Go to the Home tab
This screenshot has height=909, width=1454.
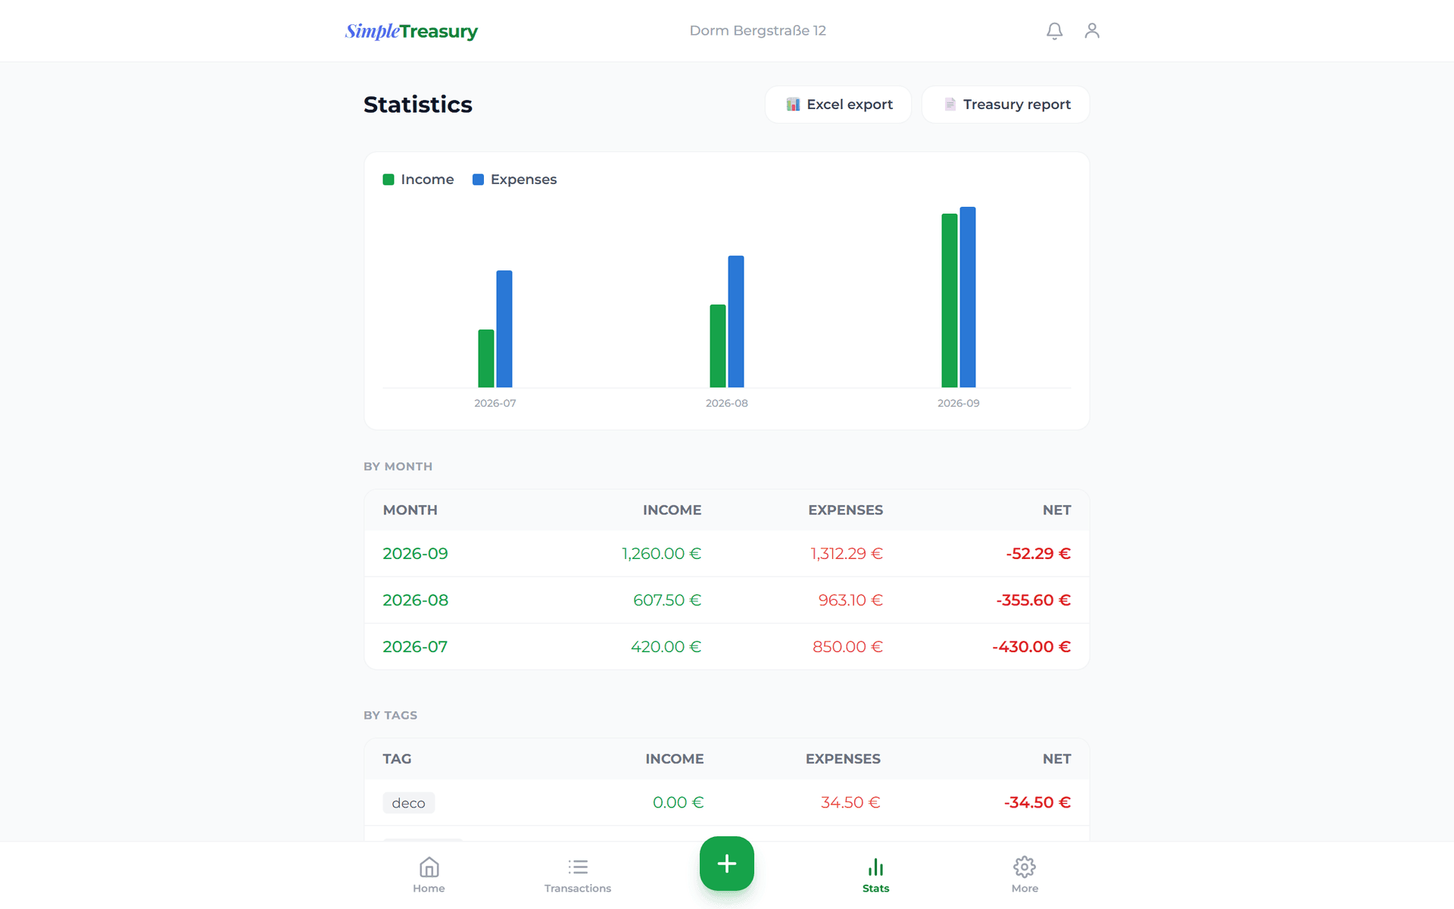(x=429, y=875)
